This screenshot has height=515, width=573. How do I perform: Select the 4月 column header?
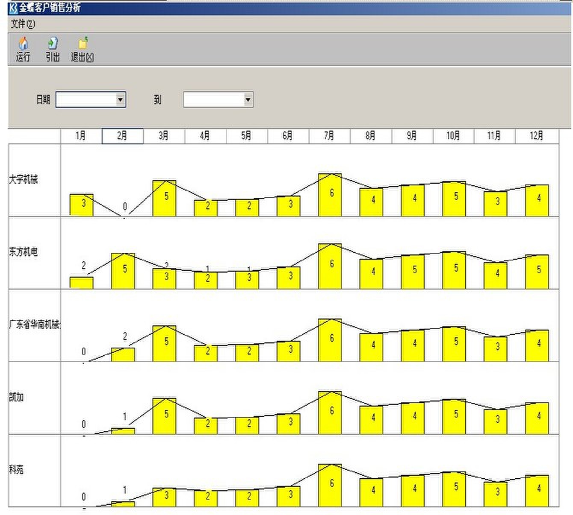[x=205, y=136]
